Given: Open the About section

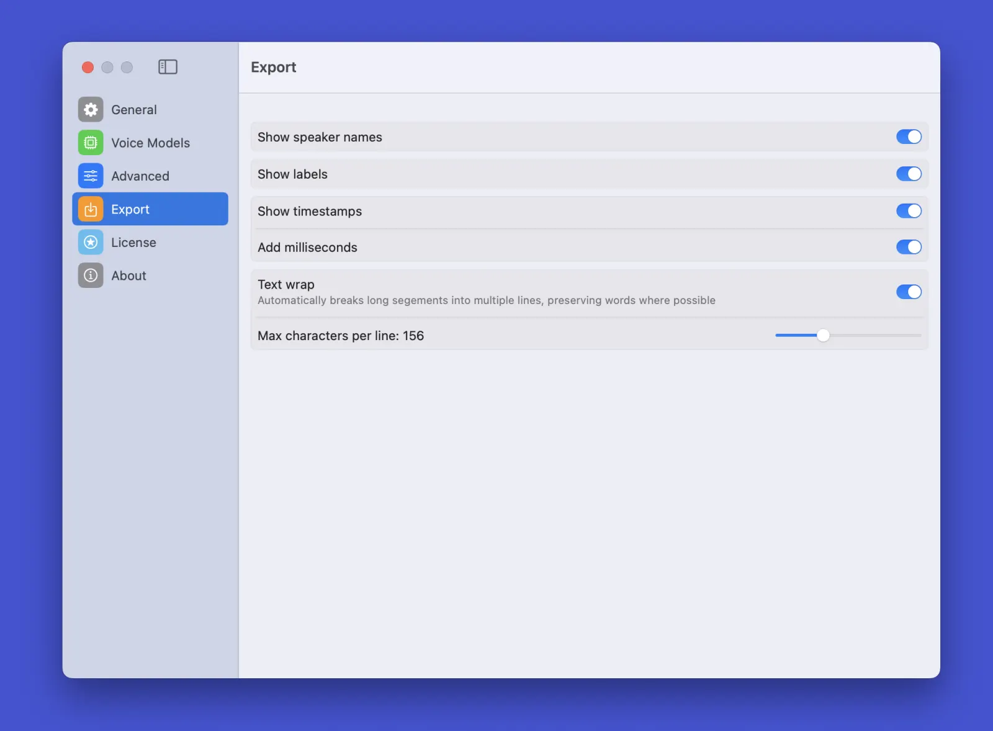Looking at the screenshot, I should (x=150, y=276).
